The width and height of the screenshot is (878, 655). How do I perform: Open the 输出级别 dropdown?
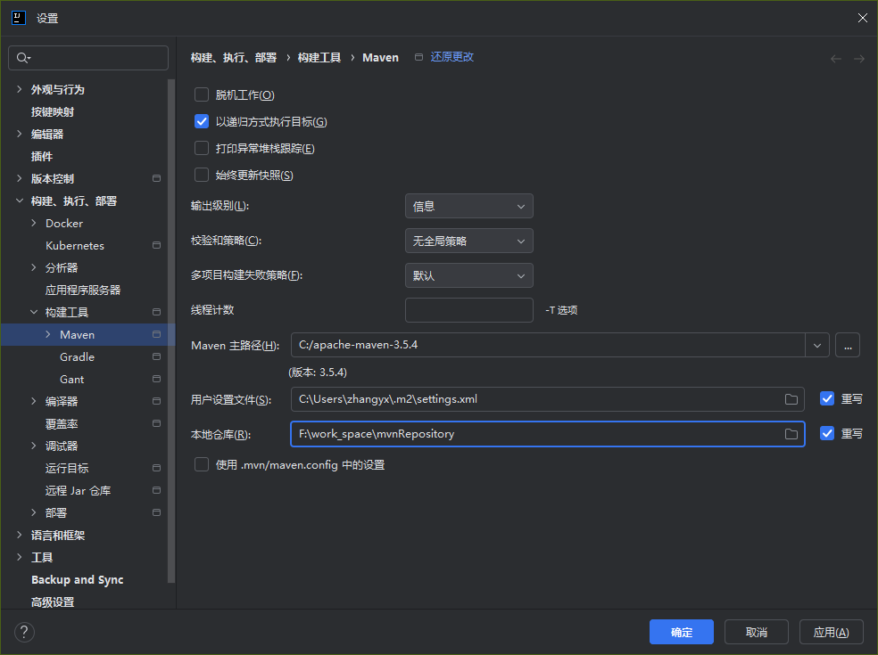coord(468,206)
